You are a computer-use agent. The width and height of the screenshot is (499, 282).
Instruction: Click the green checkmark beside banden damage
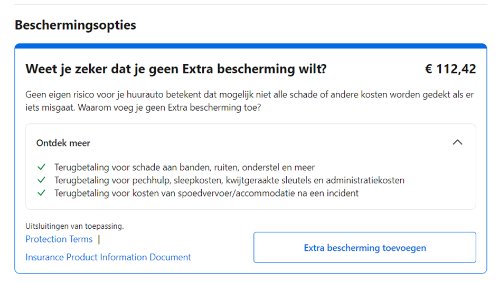click(x=42, y=168)
